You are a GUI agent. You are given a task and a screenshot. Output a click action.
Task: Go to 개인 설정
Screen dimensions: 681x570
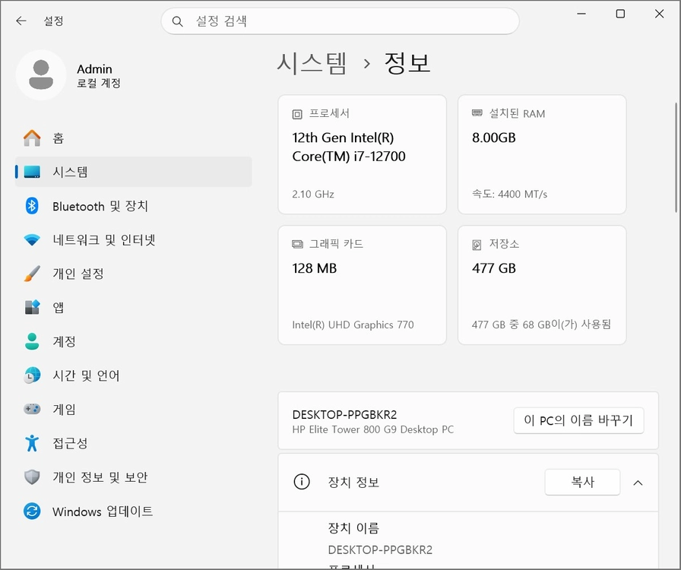pyautogui.click(x=133, y=274)
